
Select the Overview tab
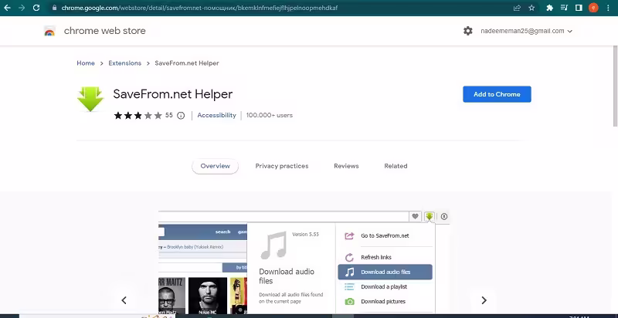click(x=216, y=166)
